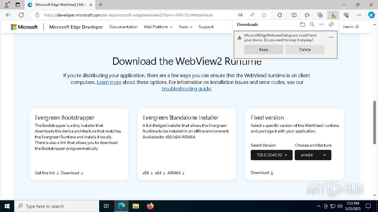Delete the flagged download
The image size is (378, 212).
pos(305,49)
